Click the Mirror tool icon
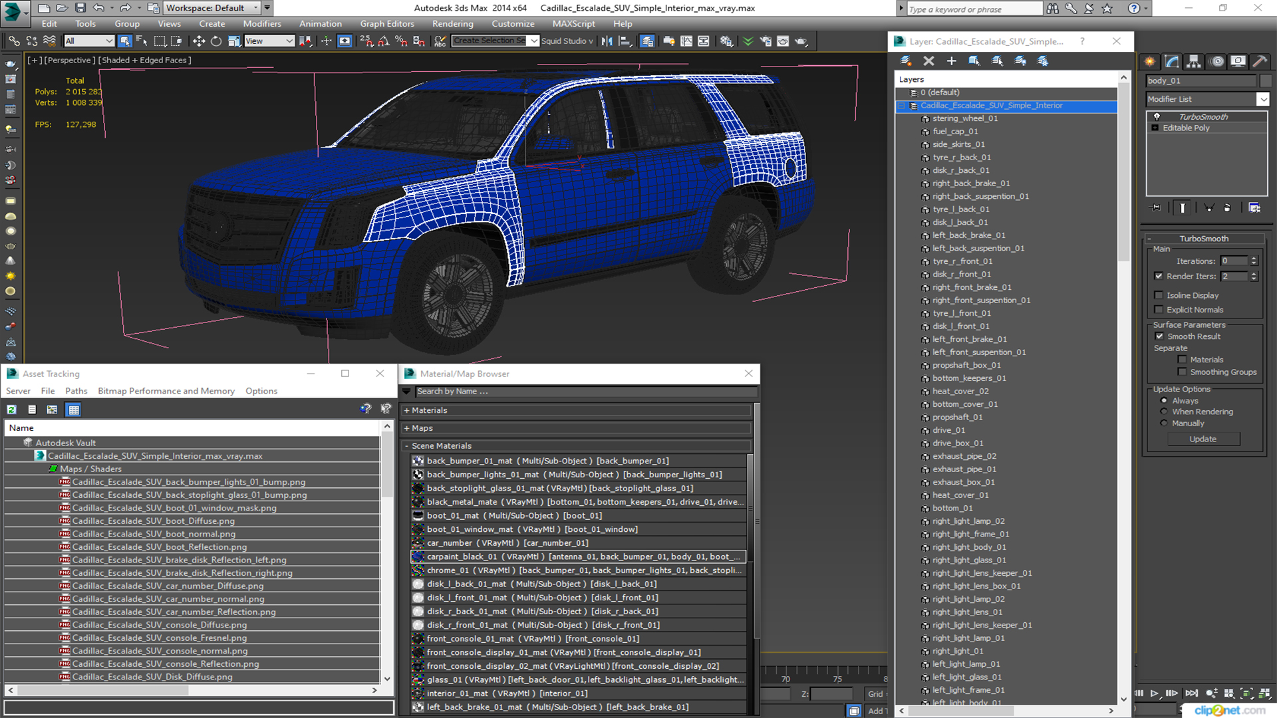 click(x=607, y=41)
